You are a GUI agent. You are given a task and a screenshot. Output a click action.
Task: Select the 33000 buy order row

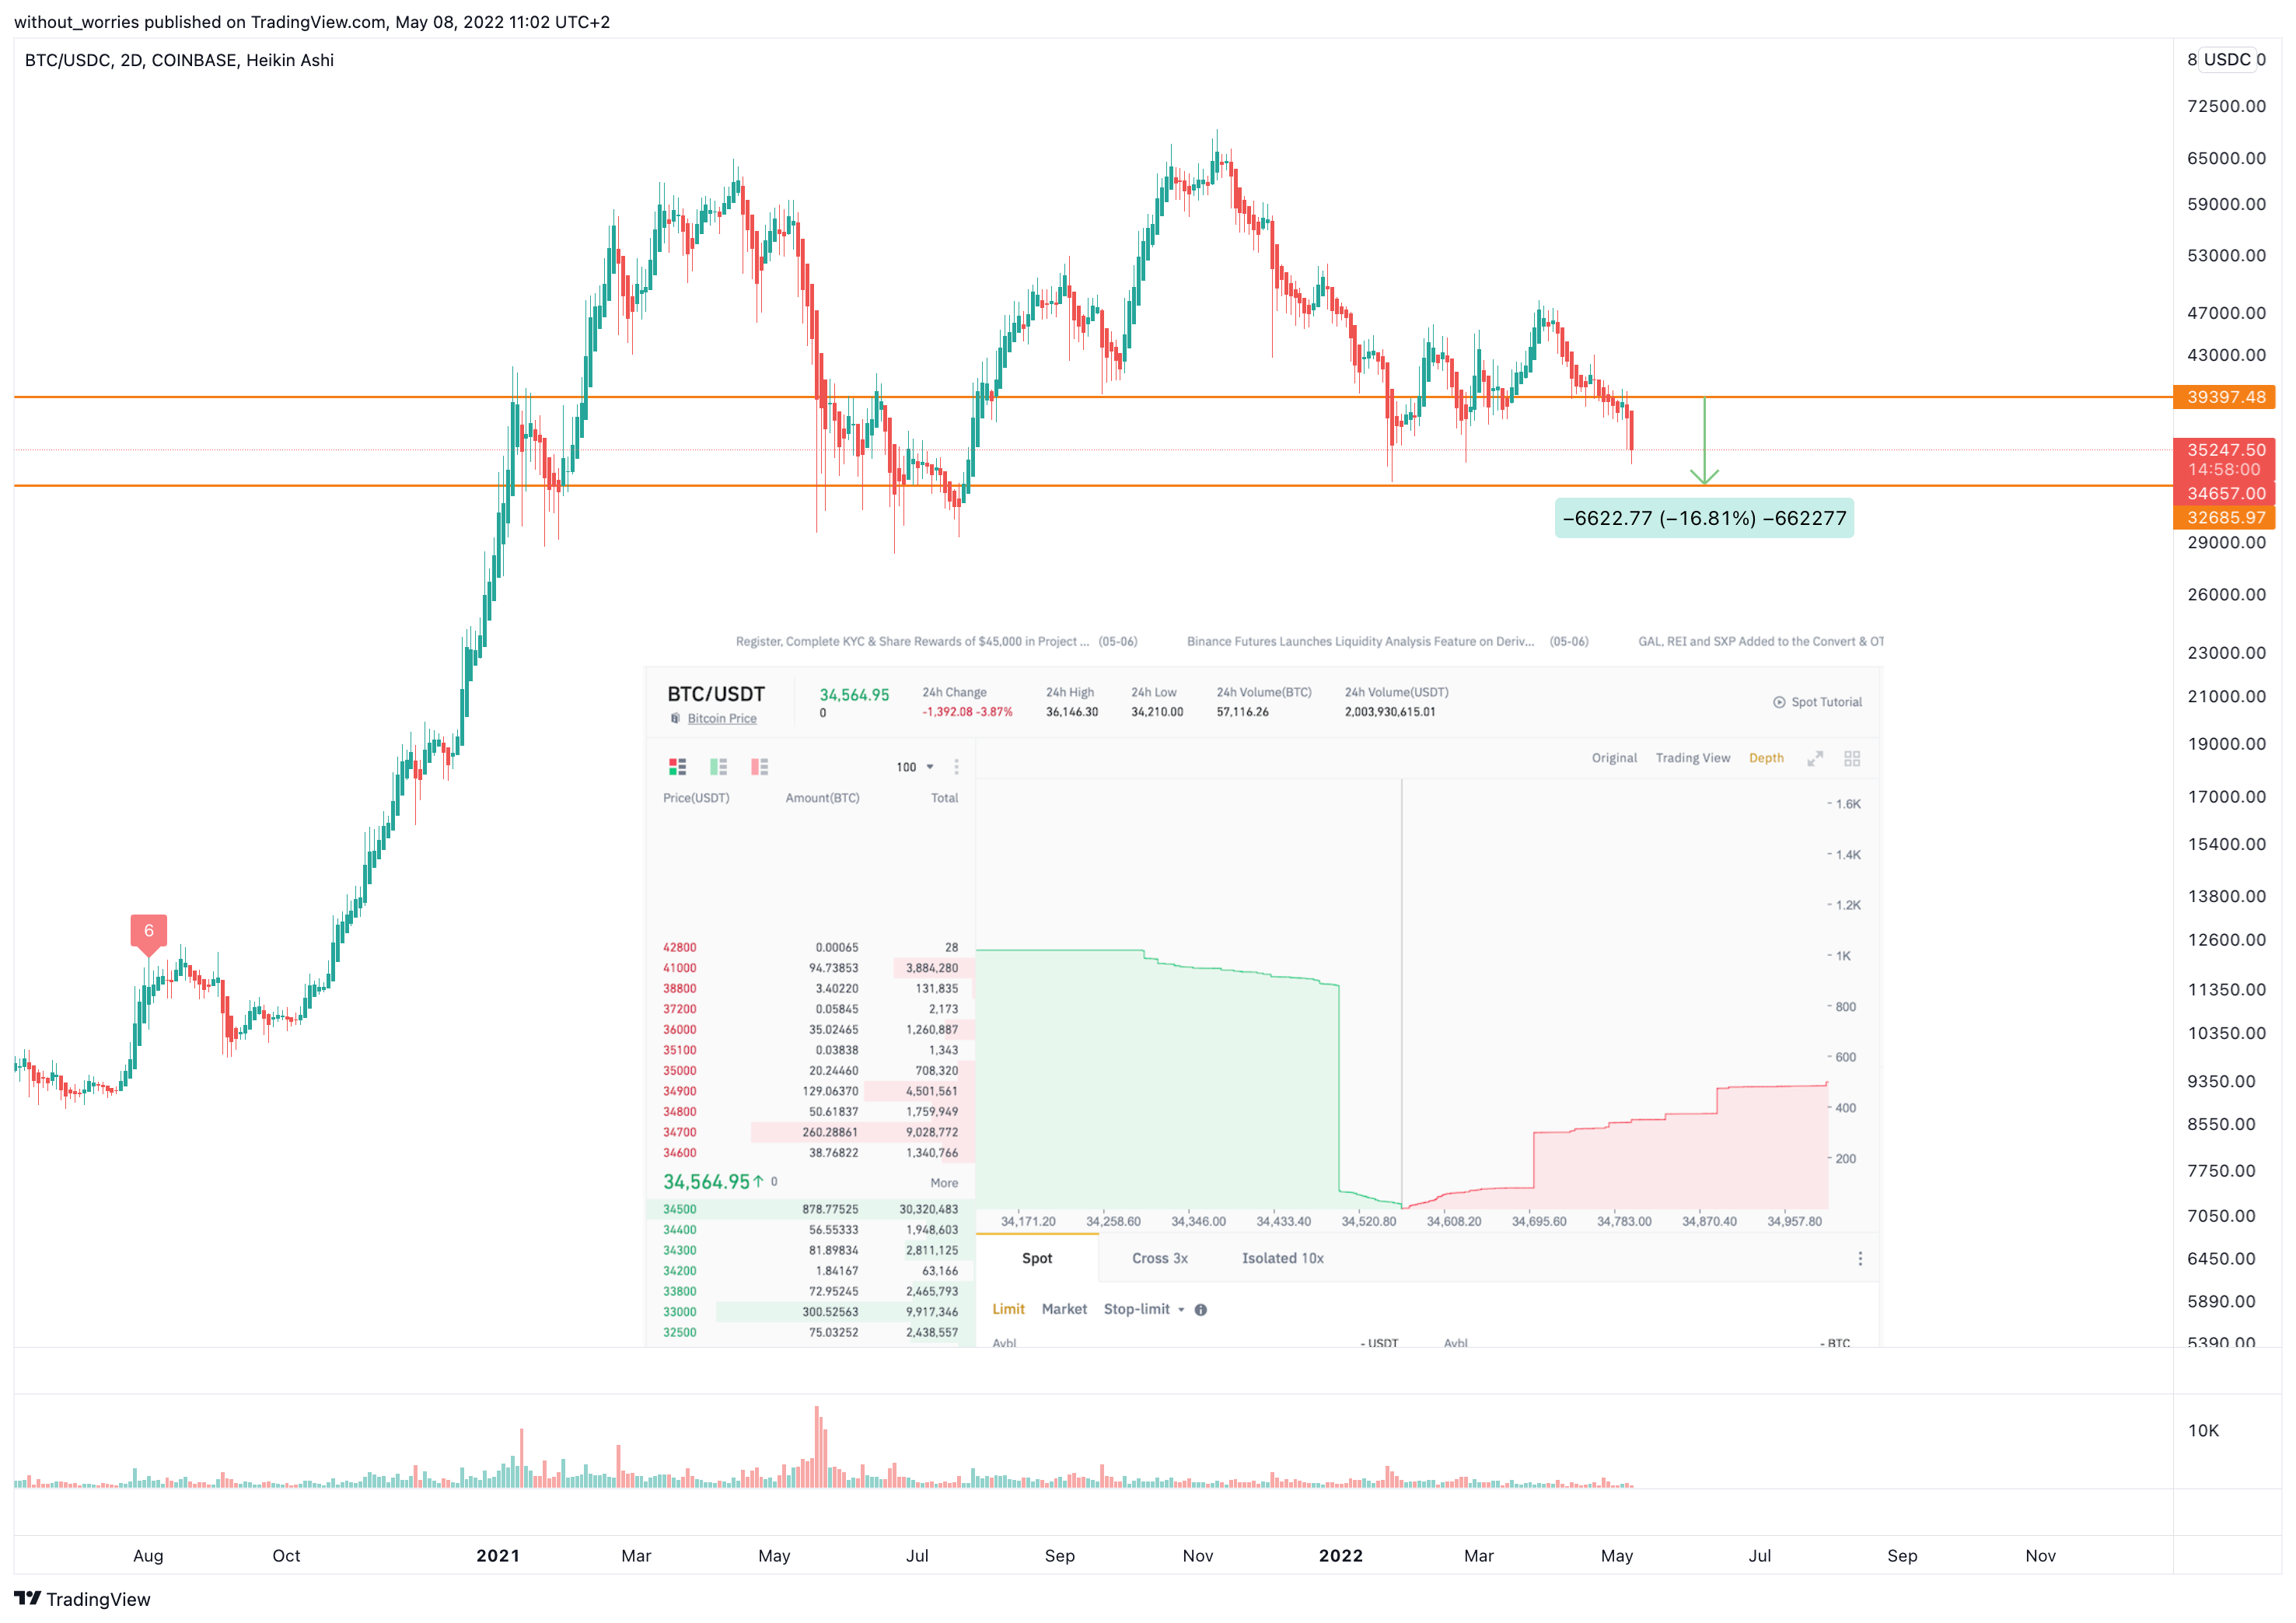(810, 1312)
